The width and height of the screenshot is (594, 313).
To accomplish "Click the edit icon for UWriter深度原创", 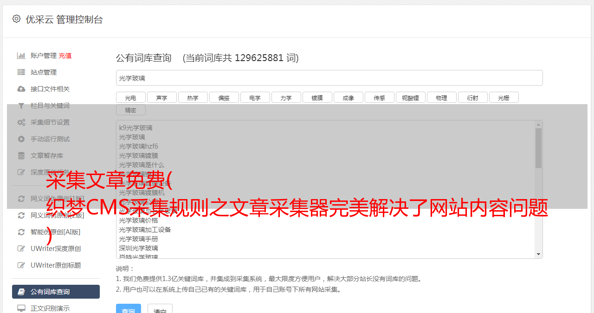I will [21, 249].
